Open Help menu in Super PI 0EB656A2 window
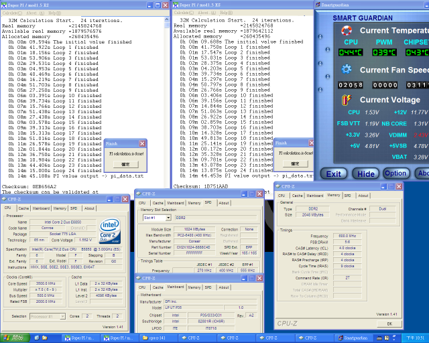The width and height of the screenshot is (429, 343). [x=55, y=13]
